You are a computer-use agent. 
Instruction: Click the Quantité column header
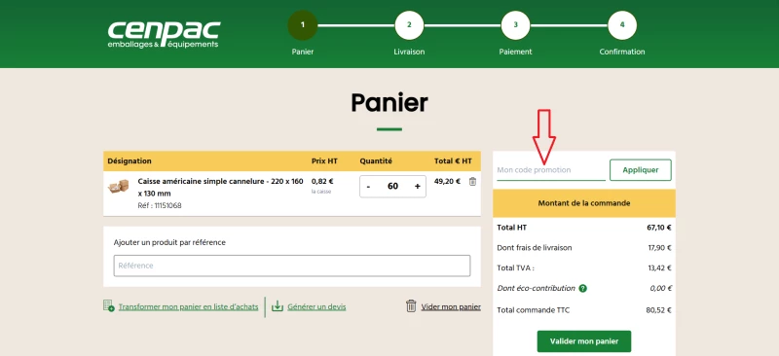376,160
